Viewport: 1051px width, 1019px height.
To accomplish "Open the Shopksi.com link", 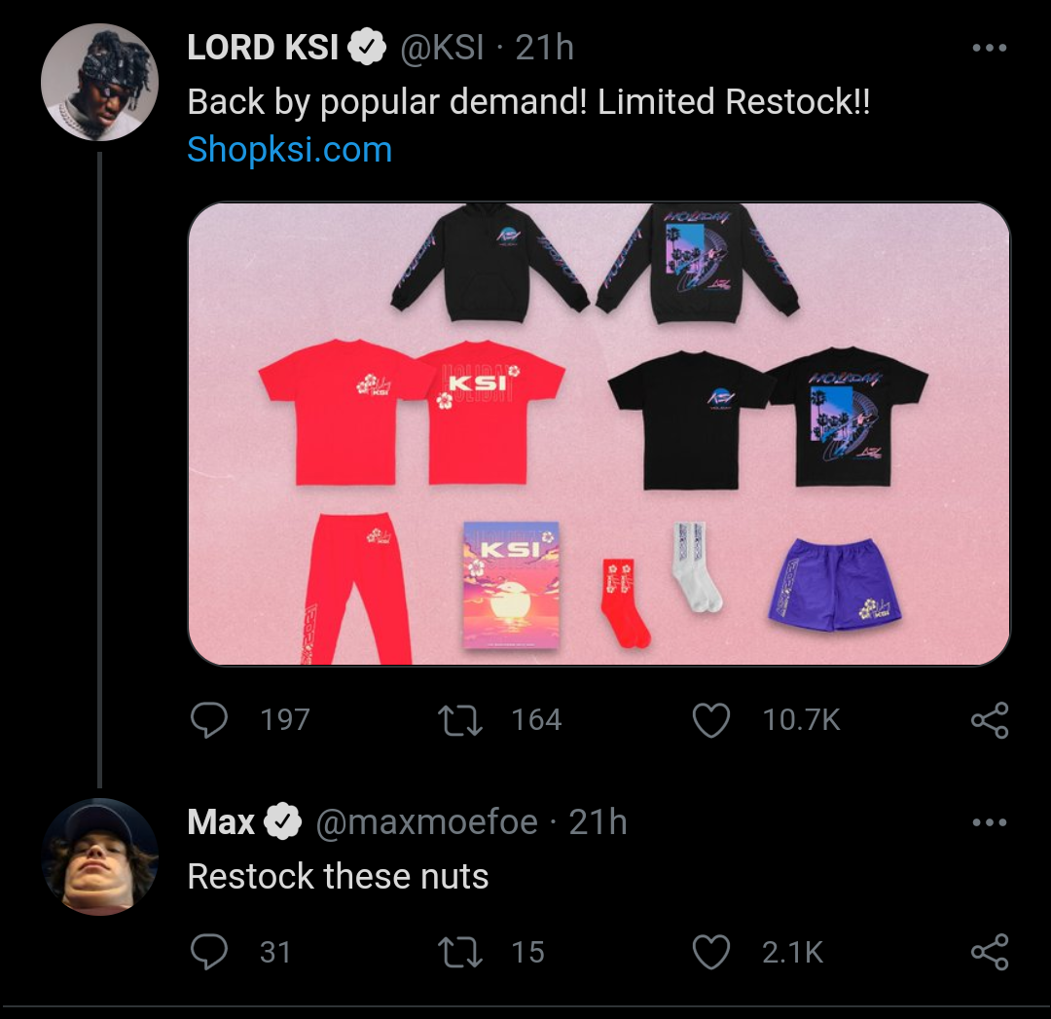I will tap(289, 150).
